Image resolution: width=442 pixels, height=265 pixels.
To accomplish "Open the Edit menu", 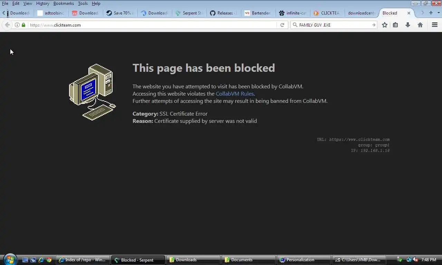I will pos(16,3).
